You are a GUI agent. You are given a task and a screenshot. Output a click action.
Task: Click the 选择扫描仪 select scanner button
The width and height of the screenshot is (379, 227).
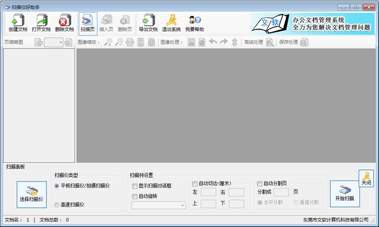31,194
